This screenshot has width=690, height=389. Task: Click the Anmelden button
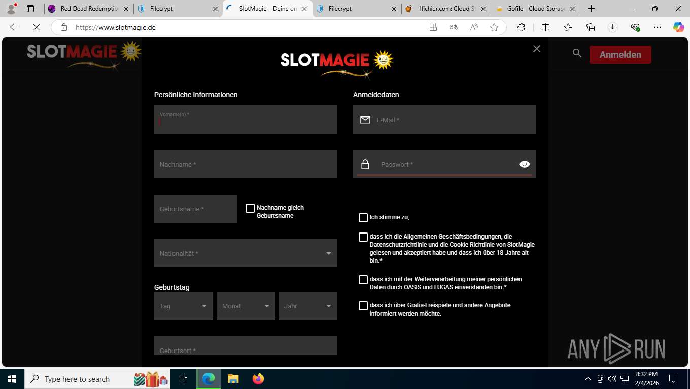point(620,54)
